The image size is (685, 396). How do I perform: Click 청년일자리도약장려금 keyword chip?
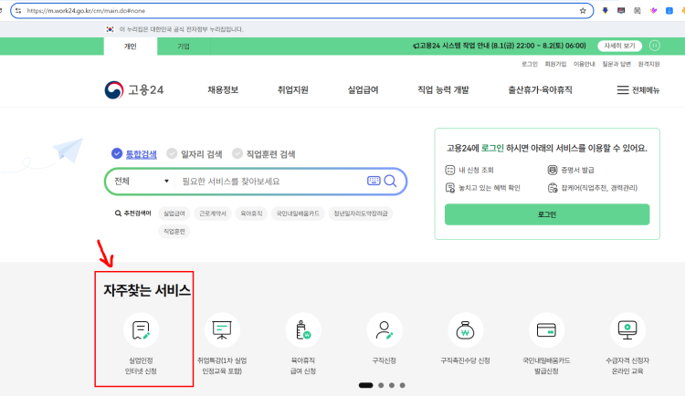click(361, 214)
